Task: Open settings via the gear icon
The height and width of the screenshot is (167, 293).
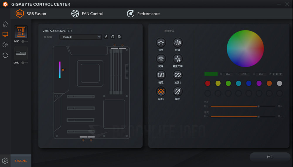Action: tap(5, 161)
